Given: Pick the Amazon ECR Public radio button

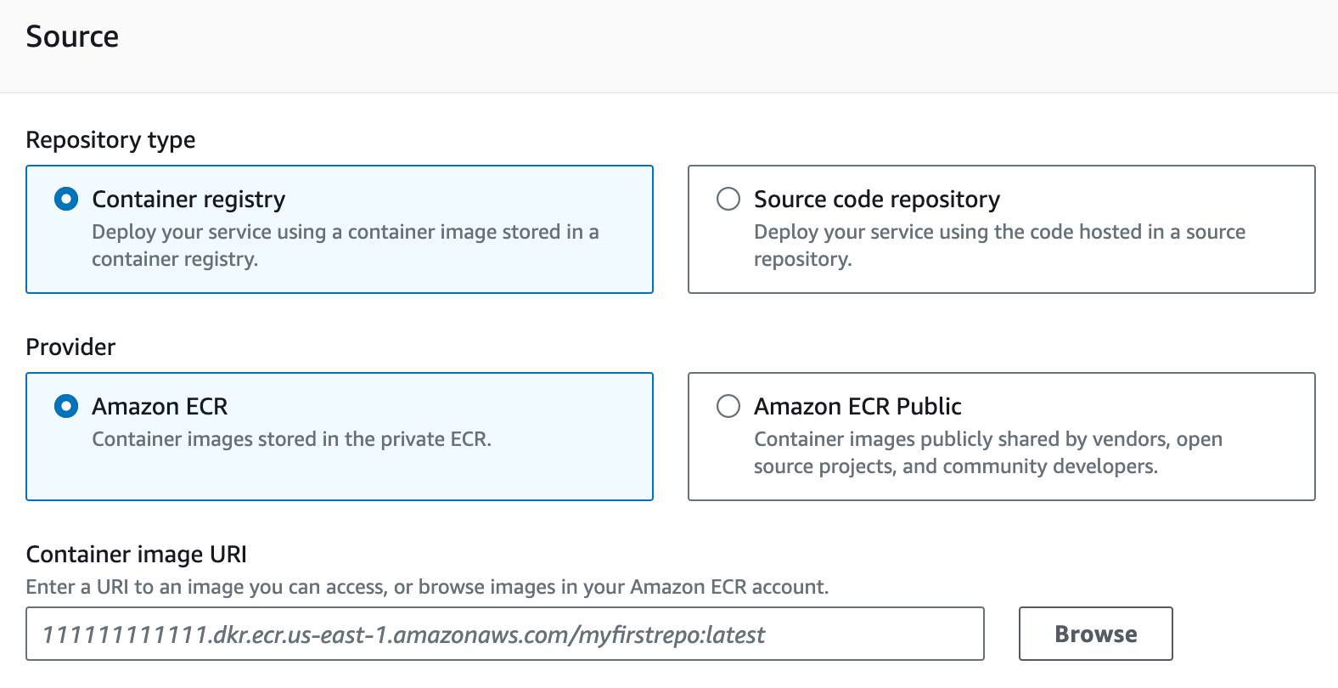Looking at the screenshot, I should [x=728, y=406].
